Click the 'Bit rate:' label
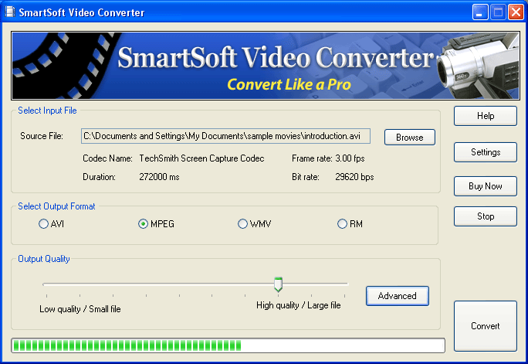Viewport: 528px width, 364px height. pos(306,177)
